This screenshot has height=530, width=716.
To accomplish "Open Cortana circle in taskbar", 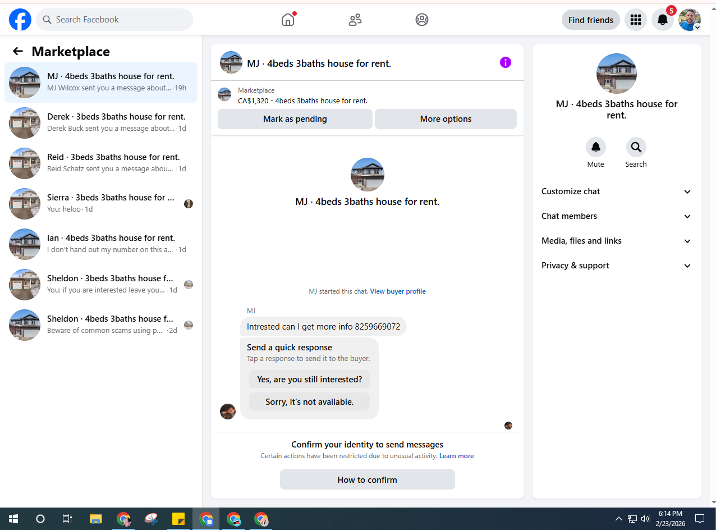I will (40, 519).
